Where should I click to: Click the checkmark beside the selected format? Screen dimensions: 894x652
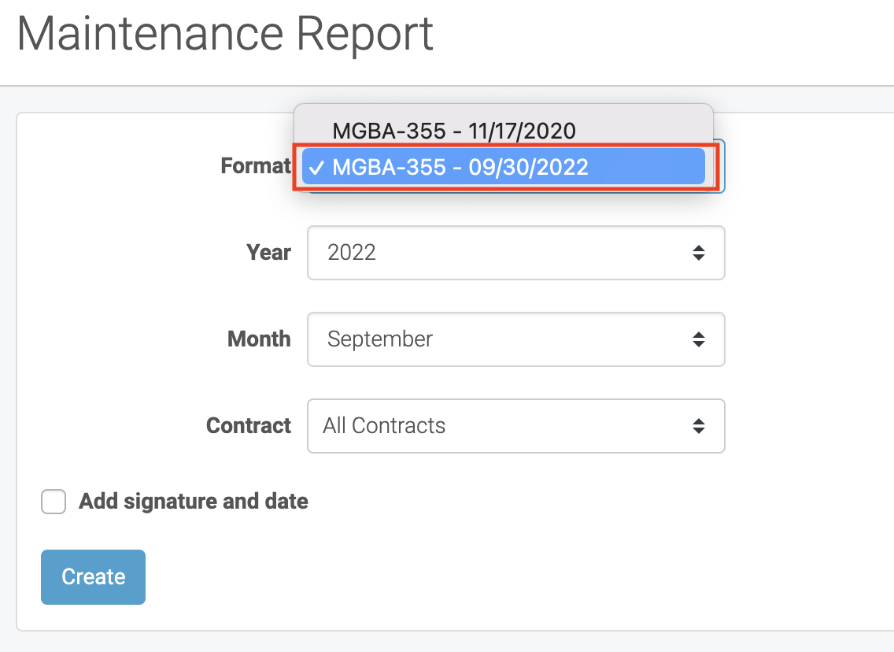click(x=316, y=167)
